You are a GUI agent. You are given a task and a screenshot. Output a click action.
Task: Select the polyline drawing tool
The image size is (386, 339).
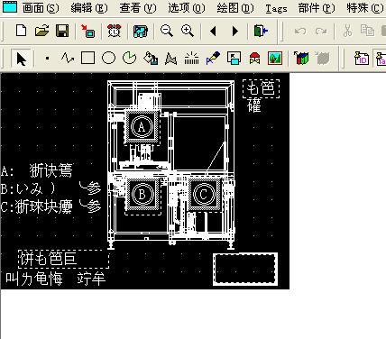pyautogui.click(x=68, y=58)
